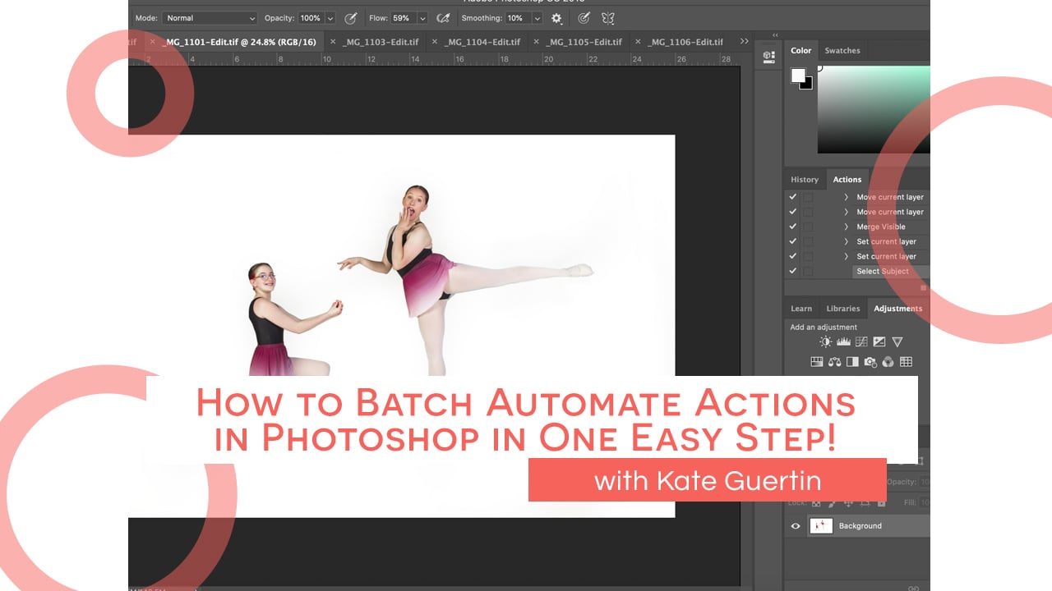Close the _MG_1105-Edit.tif tab
This screenshot has width=1052, height=591.
pyautogui.click(x=536, y=42)
